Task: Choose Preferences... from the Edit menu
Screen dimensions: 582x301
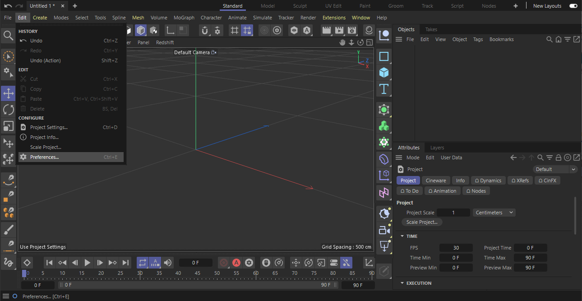Action: [x=44, y=157]
